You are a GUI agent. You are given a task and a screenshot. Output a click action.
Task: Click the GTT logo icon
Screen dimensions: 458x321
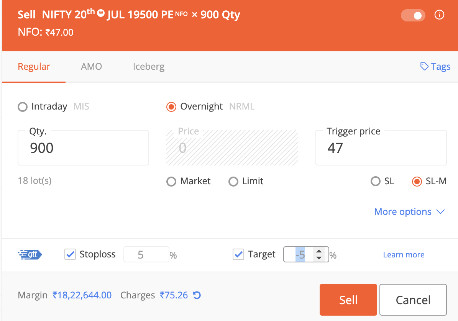click(x=30, y=254)
